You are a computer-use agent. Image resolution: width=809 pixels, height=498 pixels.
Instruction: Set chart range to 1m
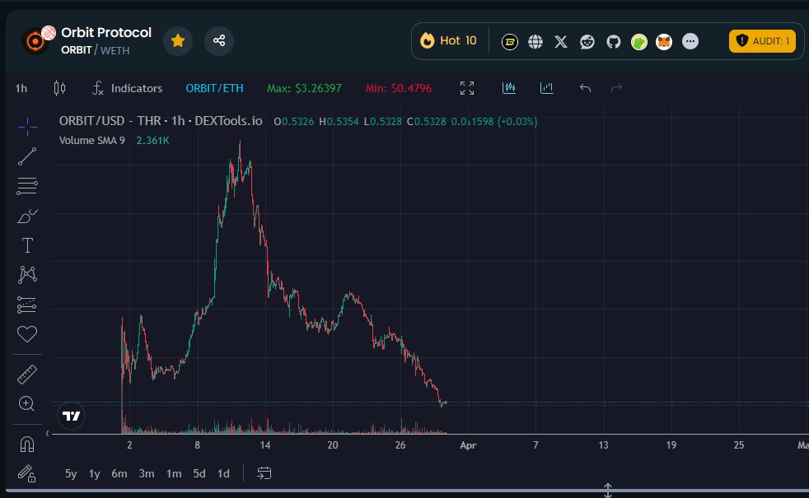point(174,473)
